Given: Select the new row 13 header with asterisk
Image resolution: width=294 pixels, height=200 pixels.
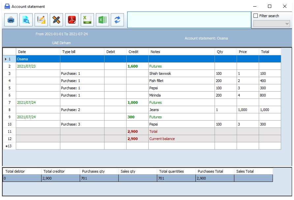Looking at the screenshot, I should 9,146.
